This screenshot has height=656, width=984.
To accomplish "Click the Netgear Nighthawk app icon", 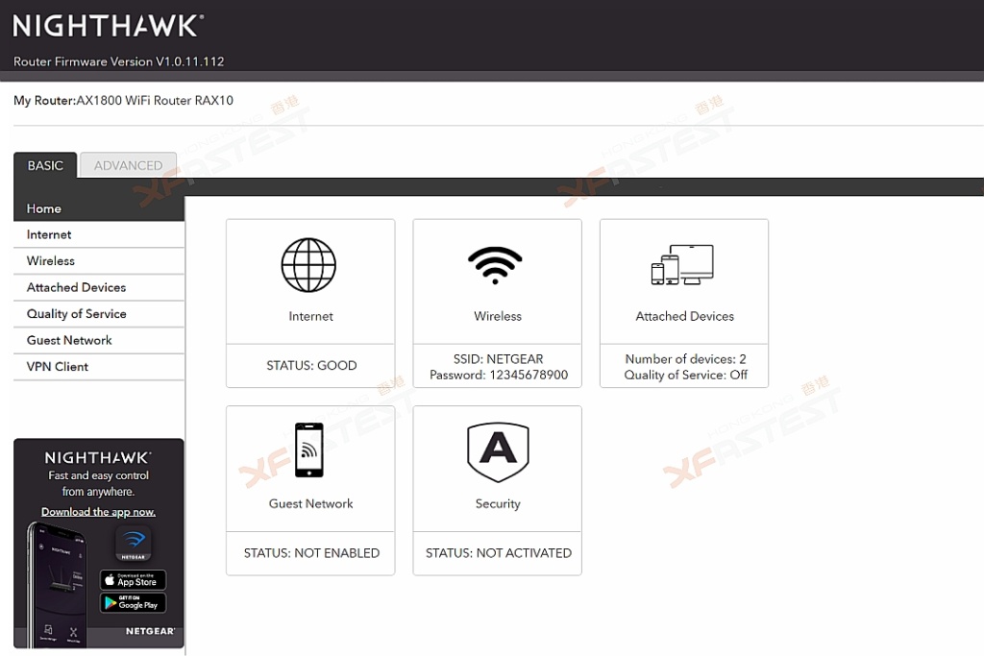I will pyautogui.click(x=134, y=544).
